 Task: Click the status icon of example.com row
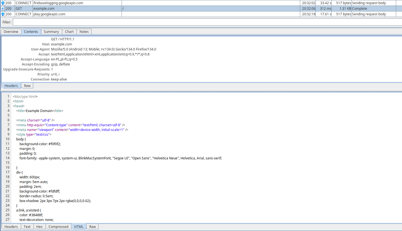(x=3, y=9)
